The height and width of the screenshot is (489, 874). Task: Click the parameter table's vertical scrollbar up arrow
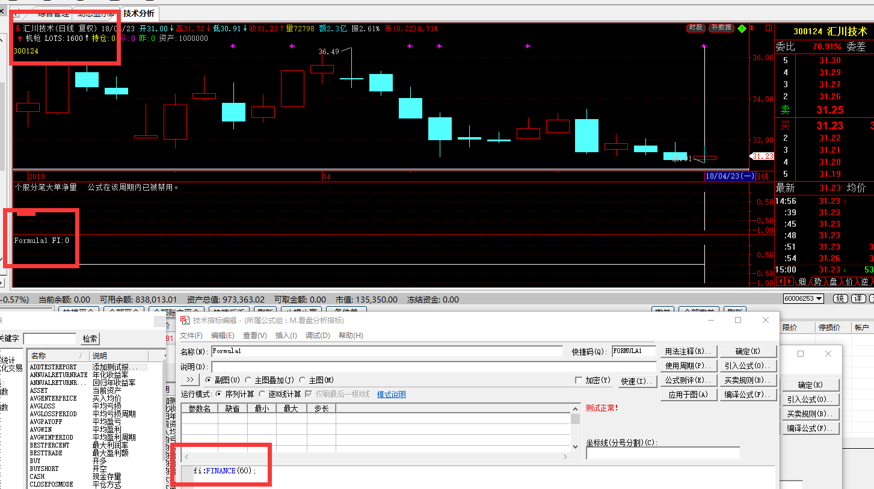(x=576, y=408)
